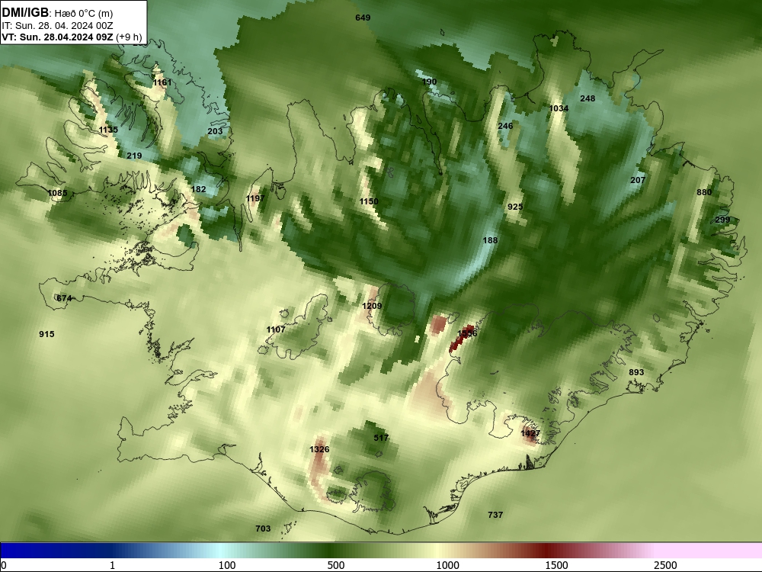Click the "1000" tick on the color scale
The image size is (762, 572).
tap(447, 565)
